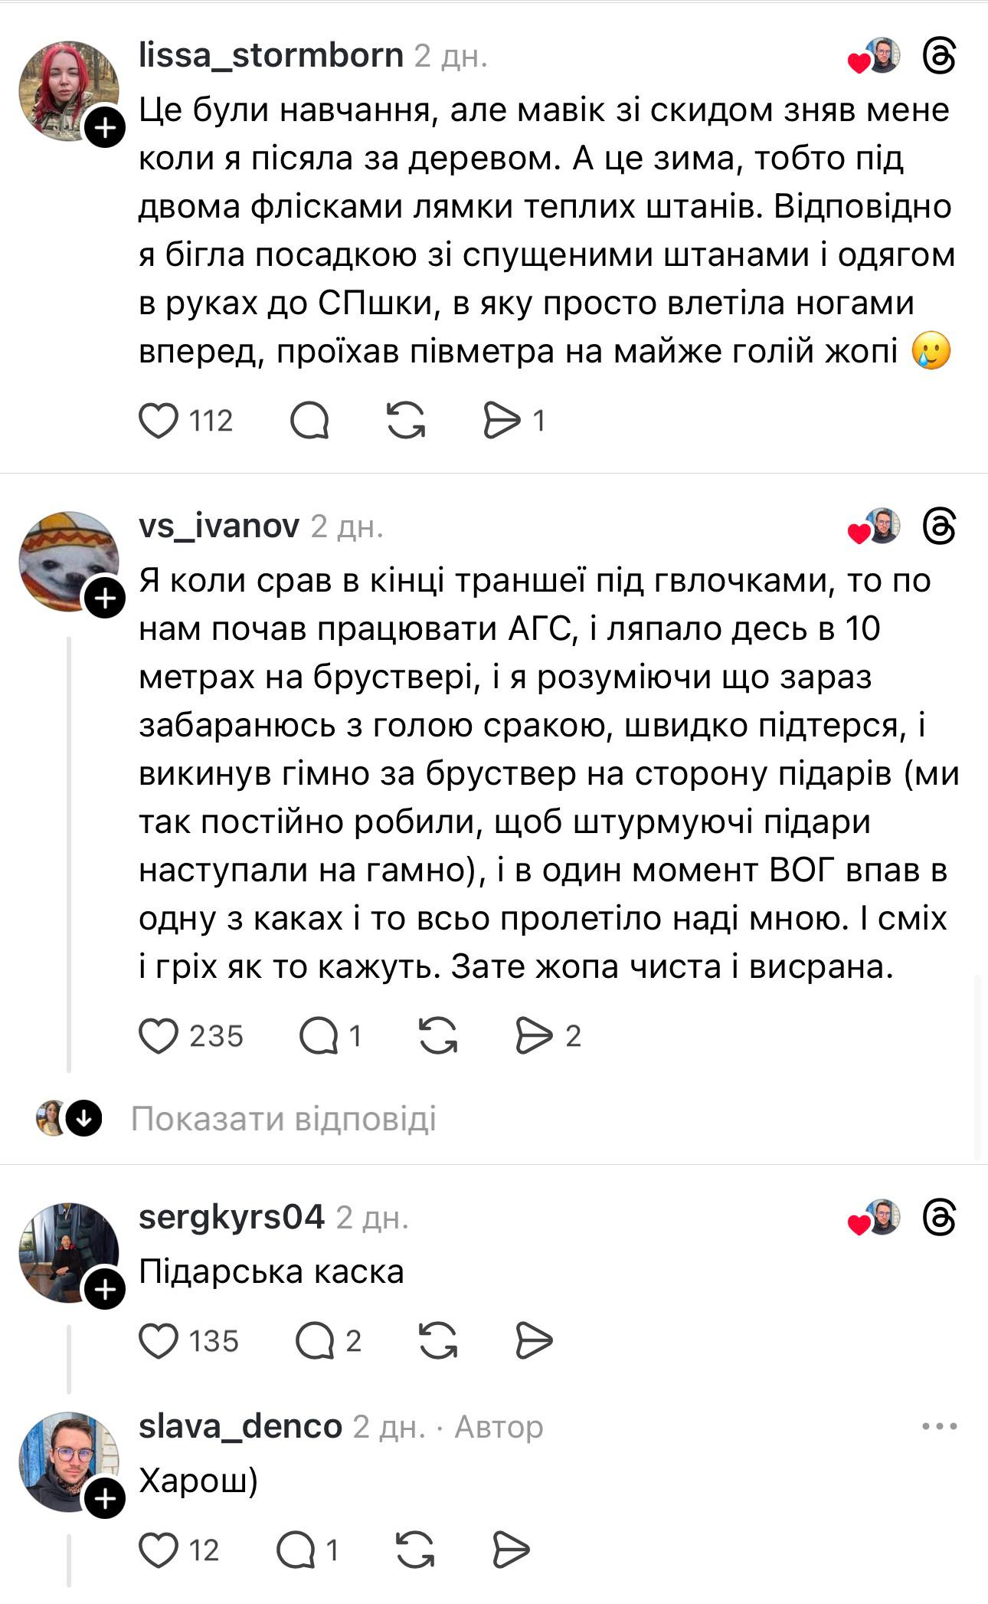Open replies on vs_ivanov's comment
Image resolution: width=988 pixels, height=1604 pixels.
click(319, 1036)
